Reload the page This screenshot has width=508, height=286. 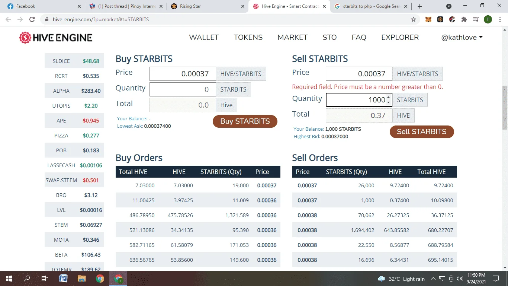(x=32, y=19)
